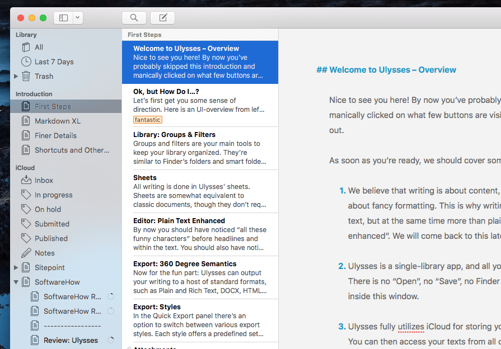
Task: Collapse the SoftwareHow group triangle
Action: [x=16, y=282]
